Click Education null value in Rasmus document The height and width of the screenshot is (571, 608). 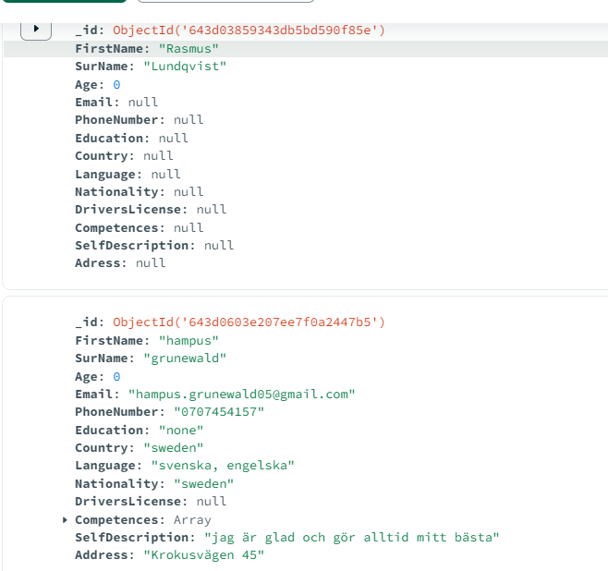point(174,139)
